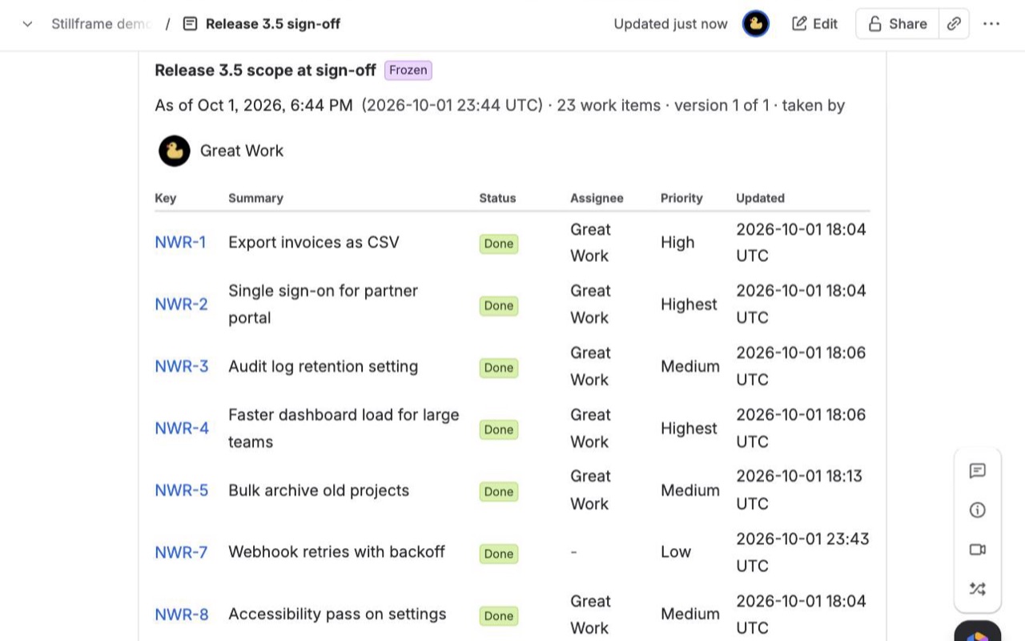Open the NWR-7 issue link
This screenshot has width=1025, height=641.
coord(181,552)
